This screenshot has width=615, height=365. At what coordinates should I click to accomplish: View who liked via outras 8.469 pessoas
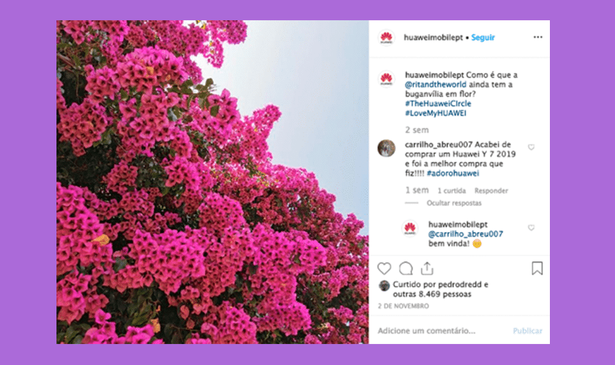(x=432, y=294)
